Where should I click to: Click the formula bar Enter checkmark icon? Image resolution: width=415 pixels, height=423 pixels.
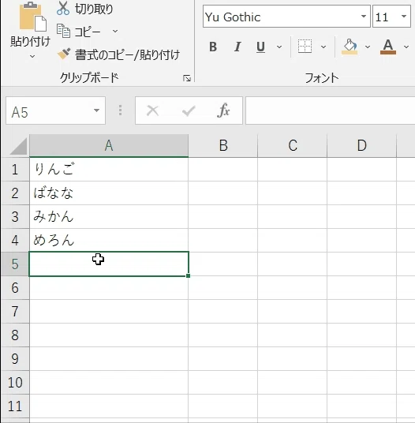[189, 110]
